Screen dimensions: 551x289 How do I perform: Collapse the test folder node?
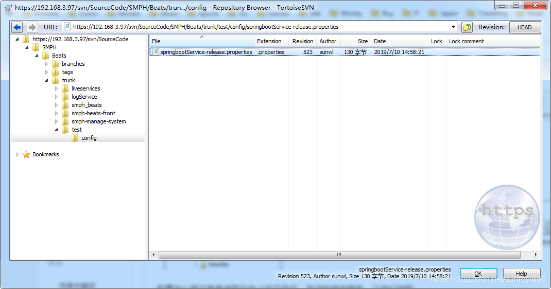pyautogui.click(x=56, y=130)
